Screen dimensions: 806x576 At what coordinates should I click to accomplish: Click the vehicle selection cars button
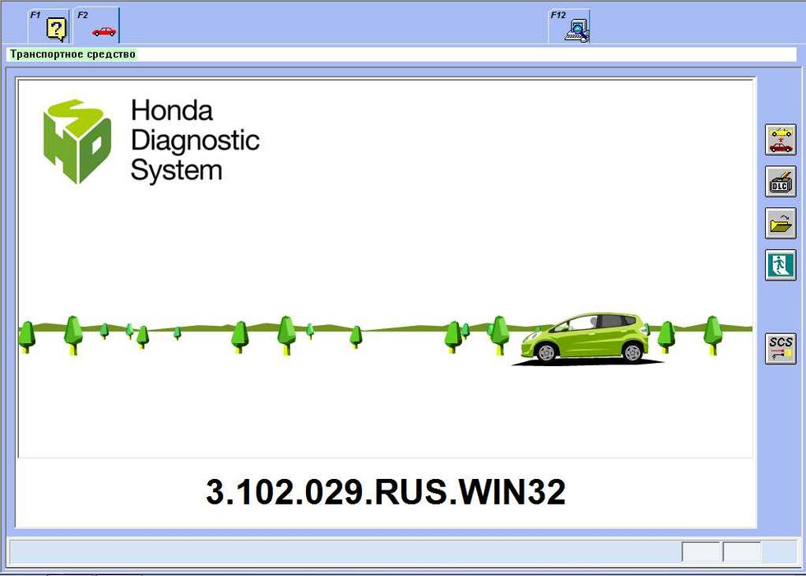click(x=781, y=140)
